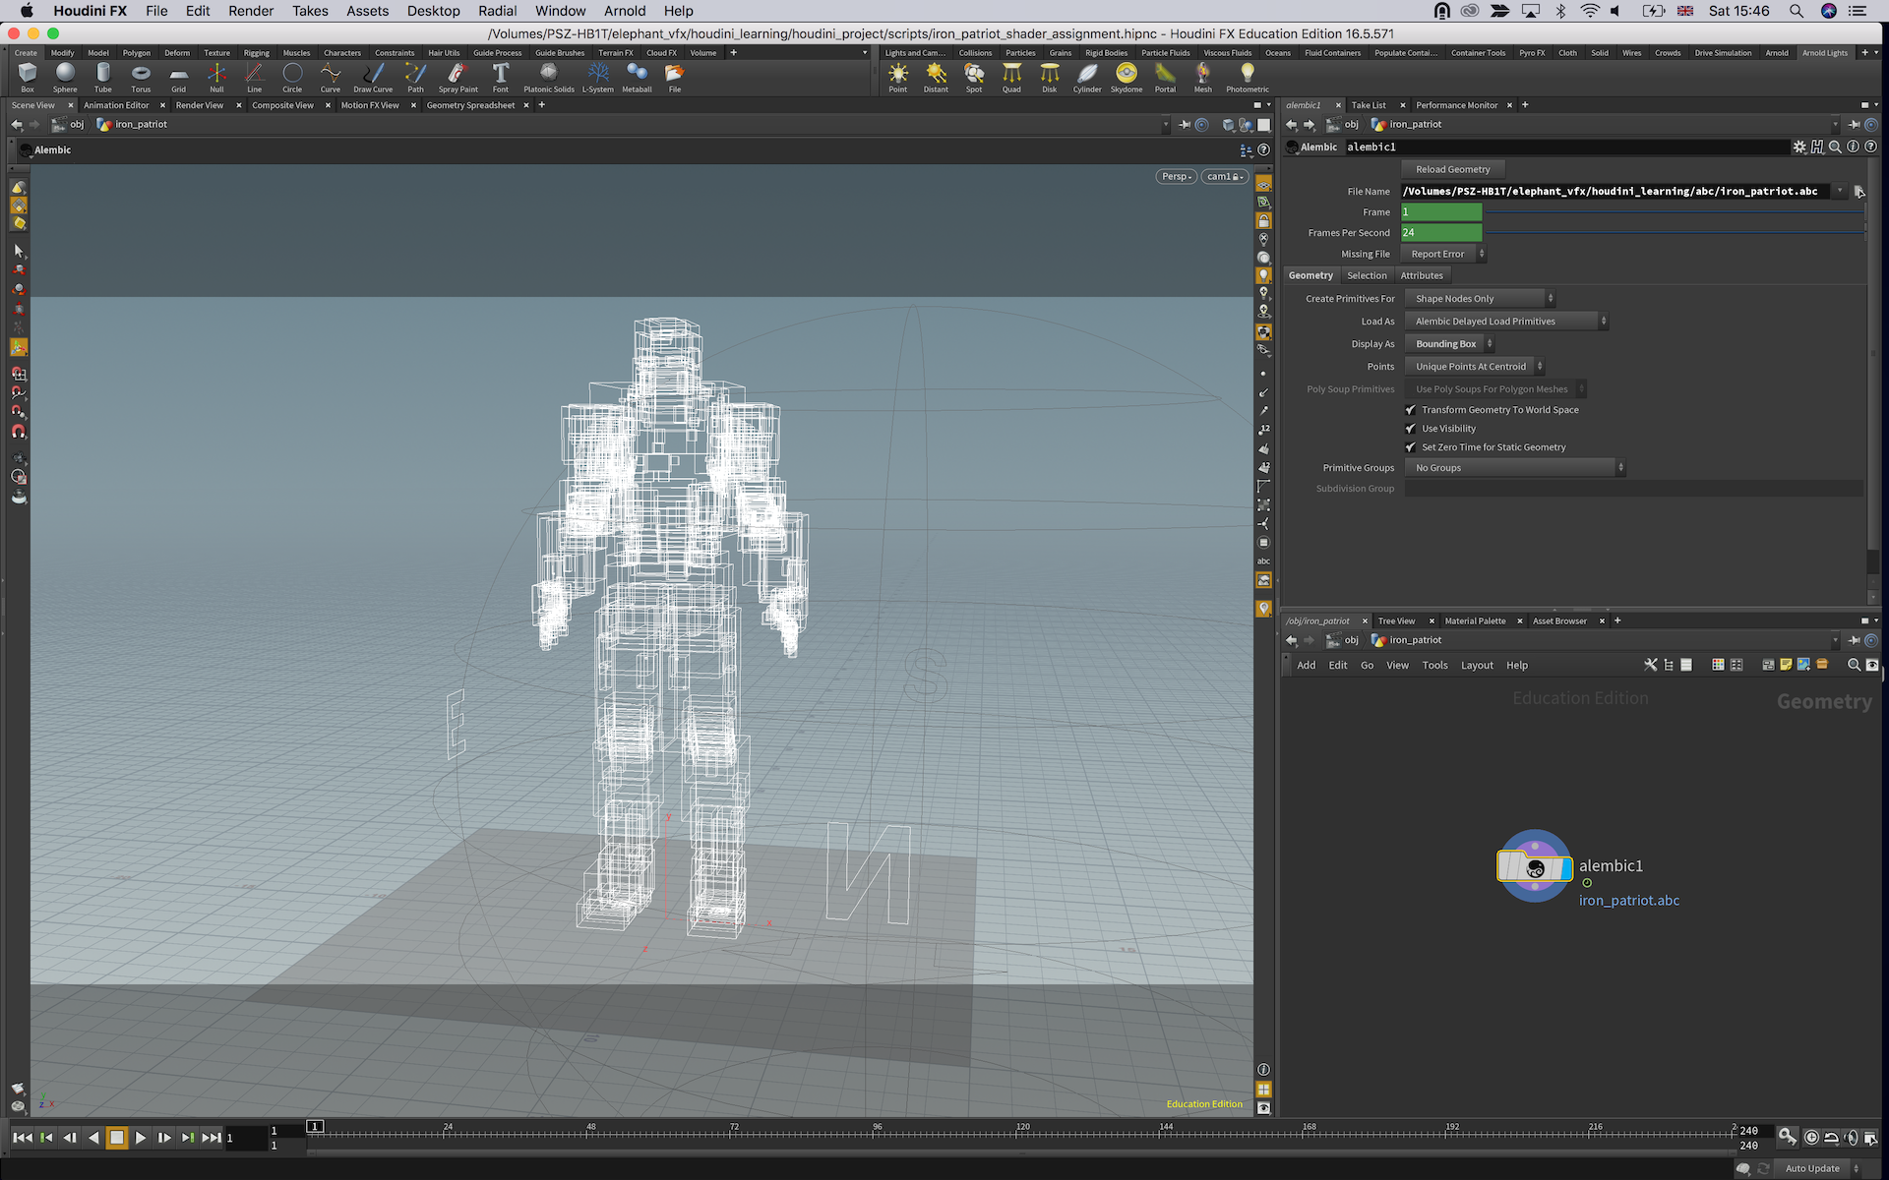Click the alembic1 node icon
This screenshot has height=1180, width=1889.
(1534, 866)
